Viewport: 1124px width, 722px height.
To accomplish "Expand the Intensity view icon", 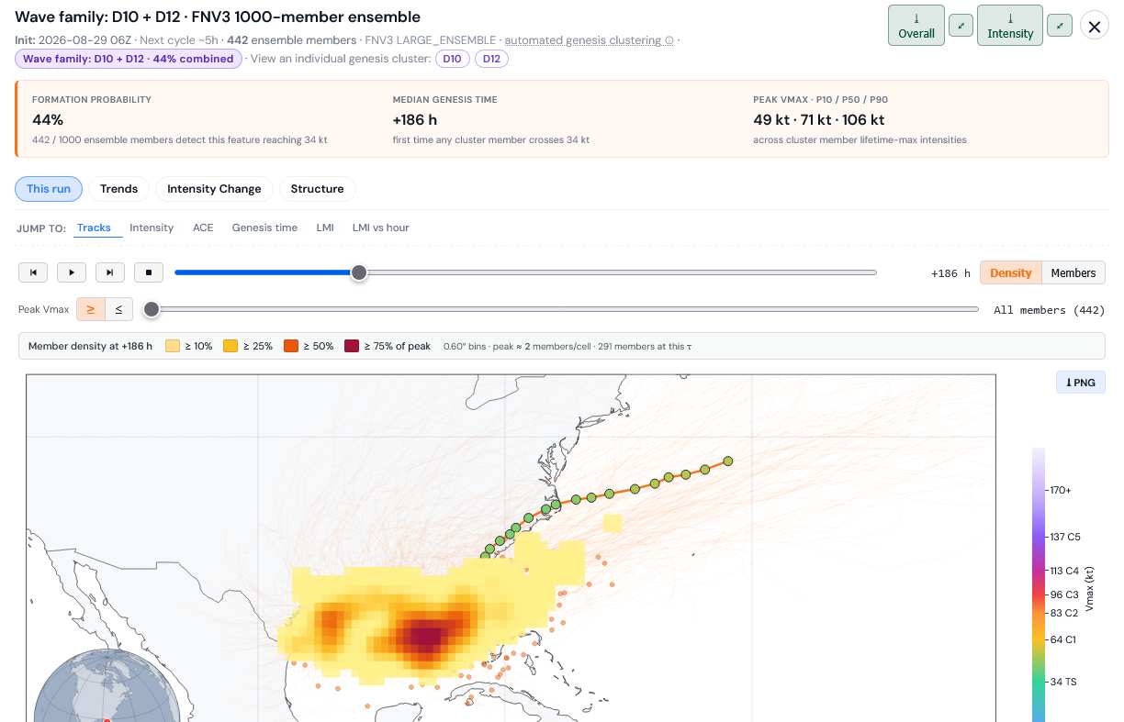I will [1060, 26].
